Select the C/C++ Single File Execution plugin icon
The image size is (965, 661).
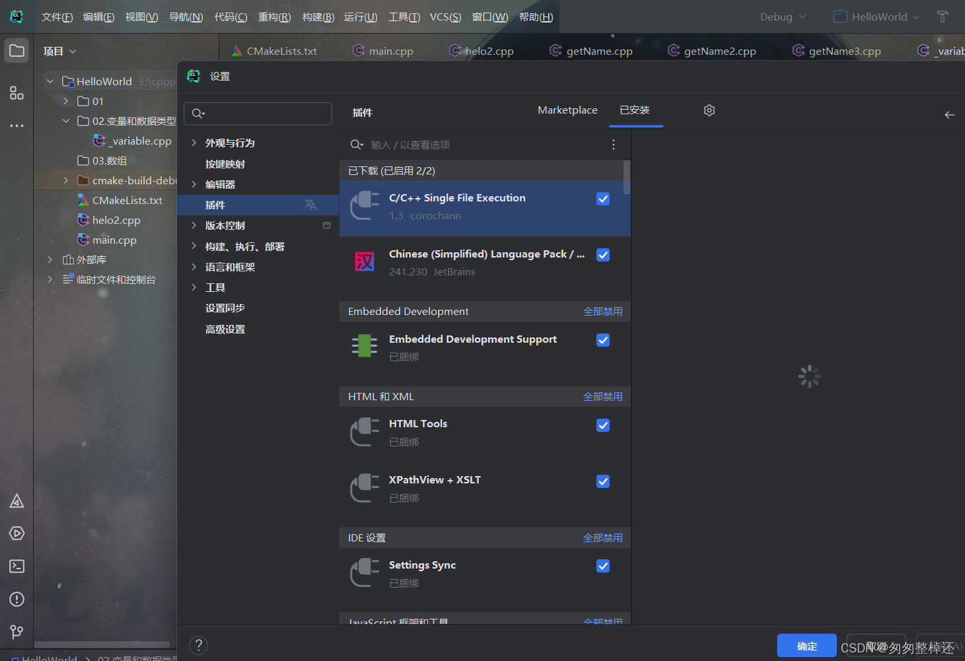tap(365, 206)
